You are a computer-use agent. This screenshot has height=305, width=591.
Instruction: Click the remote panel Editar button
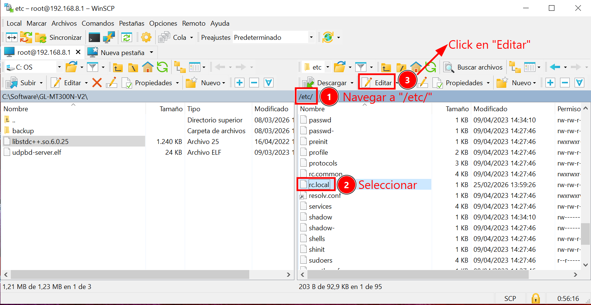pyautogui.click(x=378, y=83)
